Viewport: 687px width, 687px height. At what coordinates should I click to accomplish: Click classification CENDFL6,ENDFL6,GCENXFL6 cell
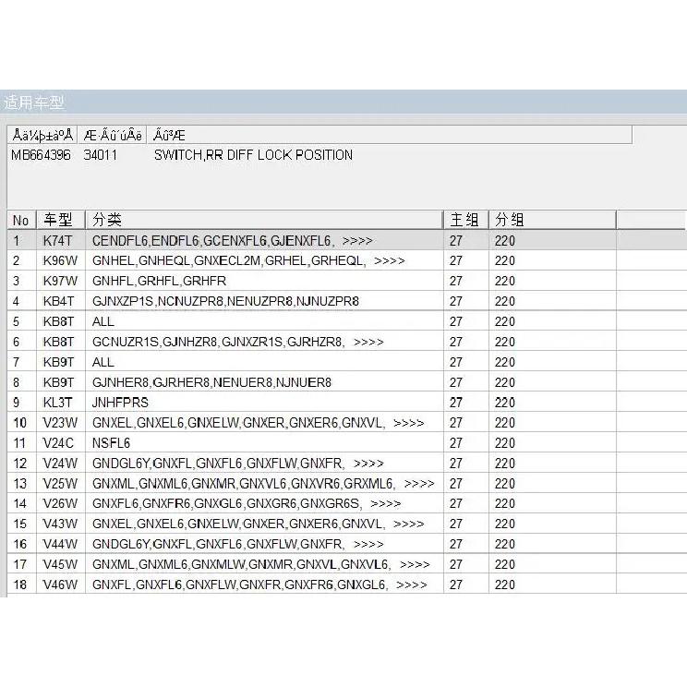click(264, 240)
